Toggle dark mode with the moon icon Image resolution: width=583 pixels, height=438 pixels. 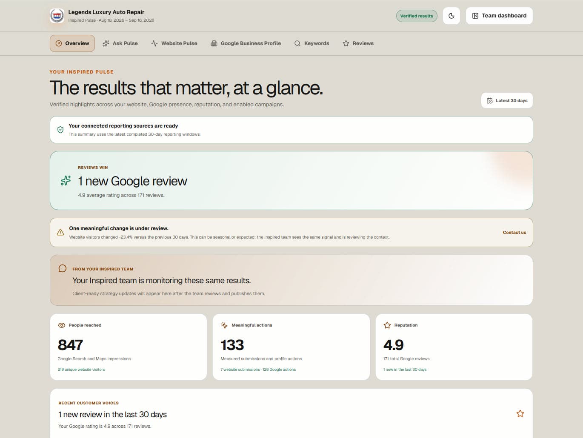452,16
